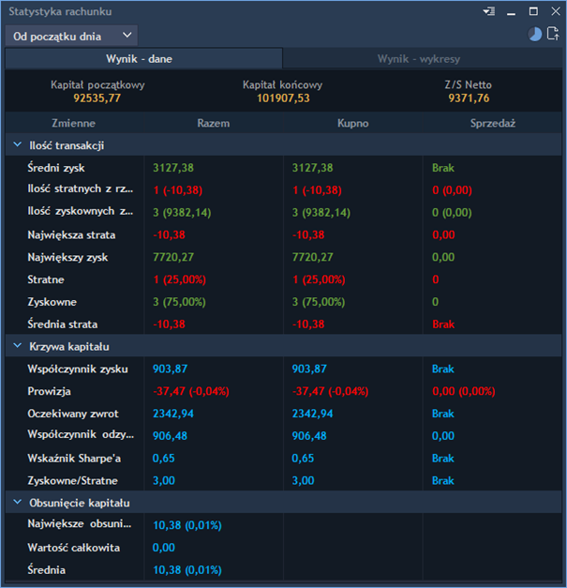Click the 'Razem' column header
The height and width of the screenshot is (588, 567).
213,123
